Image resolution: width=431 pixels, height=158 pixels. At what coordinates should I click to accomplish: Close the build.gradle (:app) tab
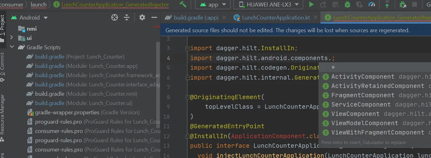(224, 18)
